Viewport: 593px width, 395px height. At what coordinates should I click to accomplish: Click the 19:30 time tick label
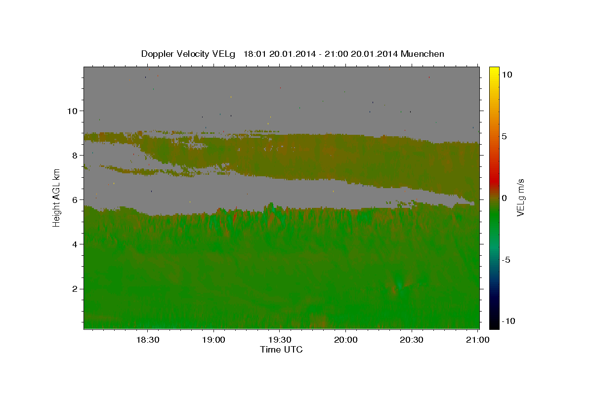[x=280, y=340]
